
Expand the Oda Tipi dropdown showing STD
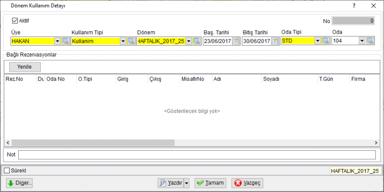coord(318,41)
